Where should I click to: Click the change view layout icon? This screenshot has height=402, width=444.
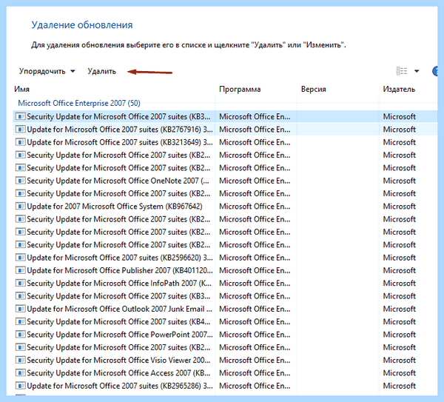click(402, 71)
